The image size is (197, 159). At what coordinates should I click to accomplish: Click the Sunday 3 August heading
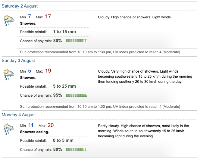18,61
